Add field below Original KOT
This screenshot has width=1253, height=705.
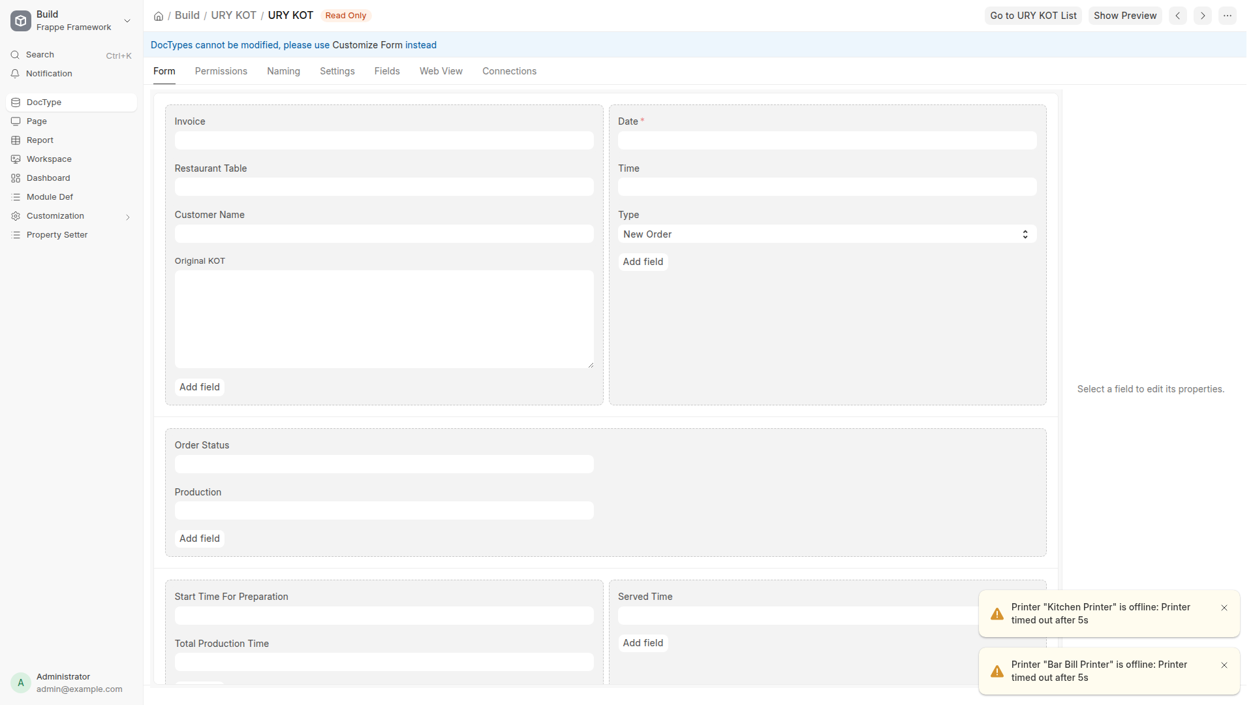click(200, 387)
